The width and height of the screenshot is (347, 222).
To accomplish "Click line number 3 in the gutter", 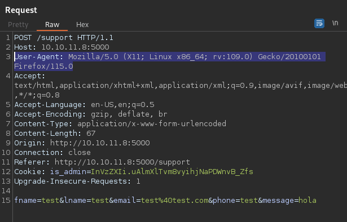I will 8,57.
